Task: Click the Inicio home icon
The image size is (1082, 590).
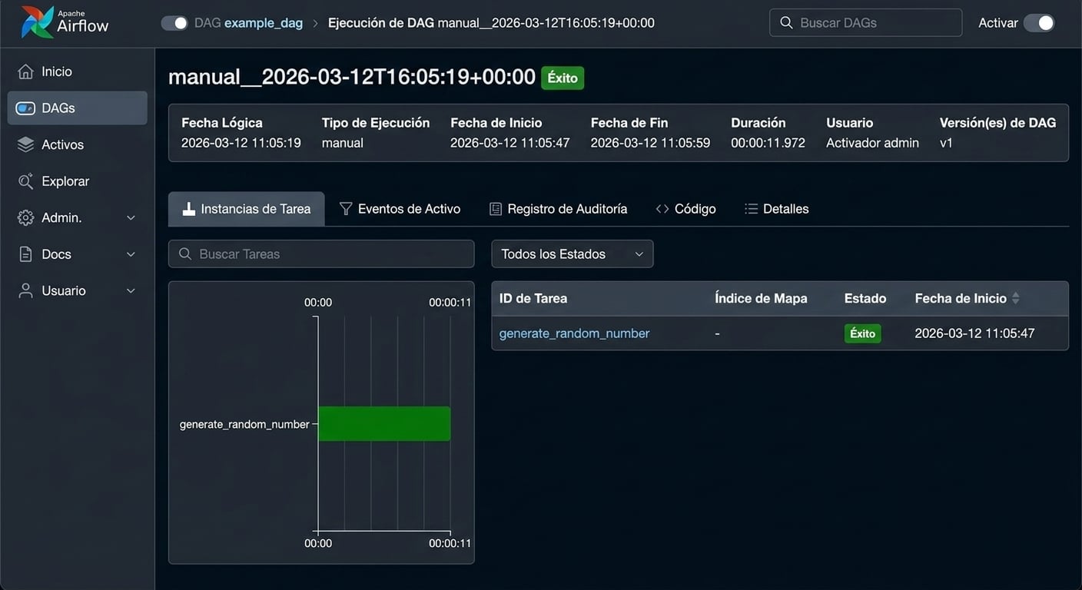Action: click(25, 71)
